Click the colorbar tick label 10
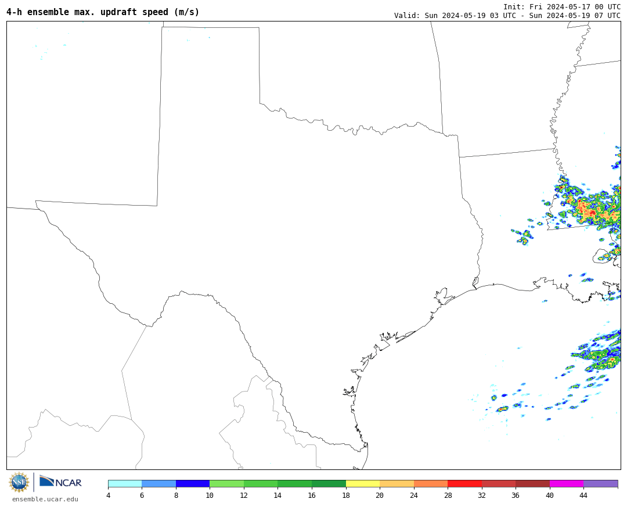627x506 pixels. click(x=210, y=495)
